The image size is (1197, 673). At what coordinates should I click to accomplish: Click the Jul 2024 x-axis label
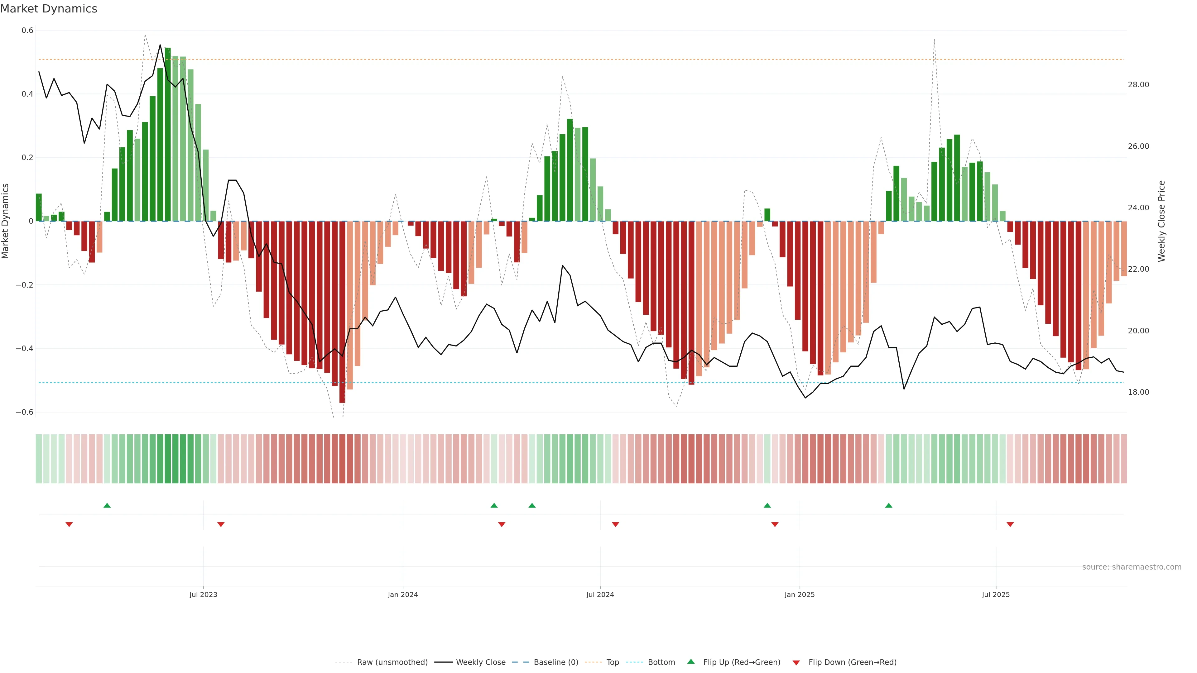point(600,594)
